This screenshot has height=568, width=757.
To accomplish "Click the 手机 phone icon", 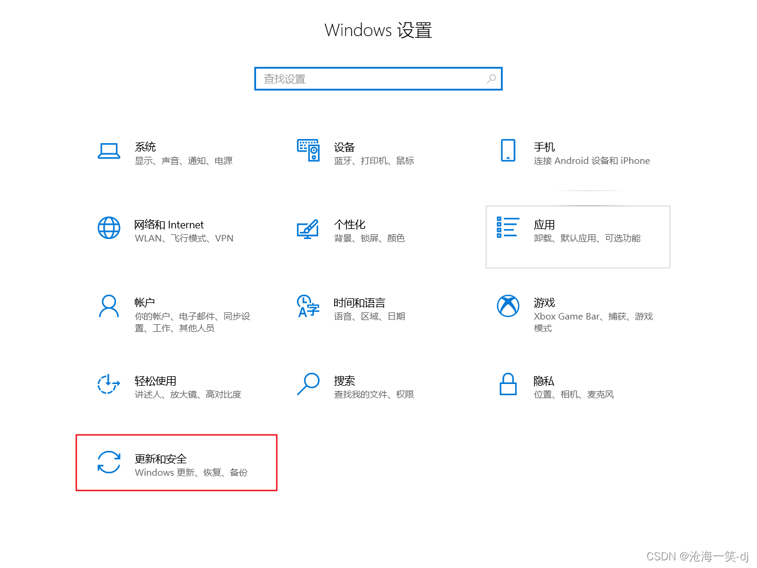I will coord(508,150).
